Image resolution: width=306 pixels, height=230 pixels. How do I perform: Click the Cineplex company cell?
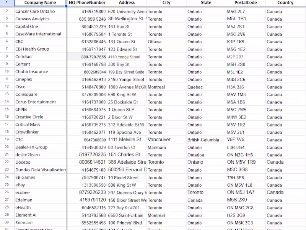(40, 79)
